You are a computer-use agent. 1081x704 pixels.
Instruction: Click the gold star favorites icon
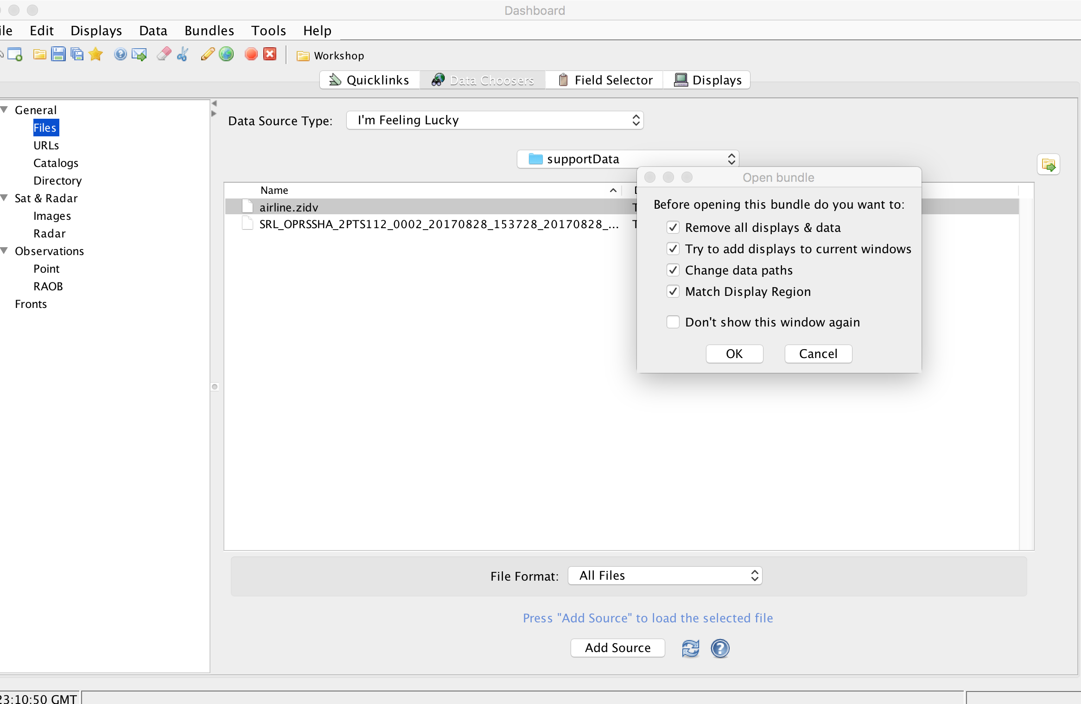pyautogui.click(x=95, y=55)
